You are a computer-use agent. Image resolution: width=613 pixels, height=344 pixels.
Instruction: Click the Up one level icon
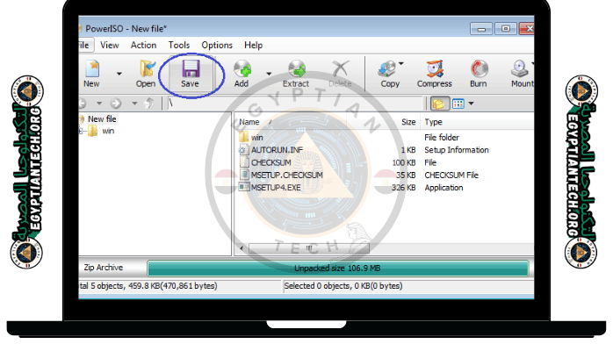pyautogui.click(x=149, y=104)
